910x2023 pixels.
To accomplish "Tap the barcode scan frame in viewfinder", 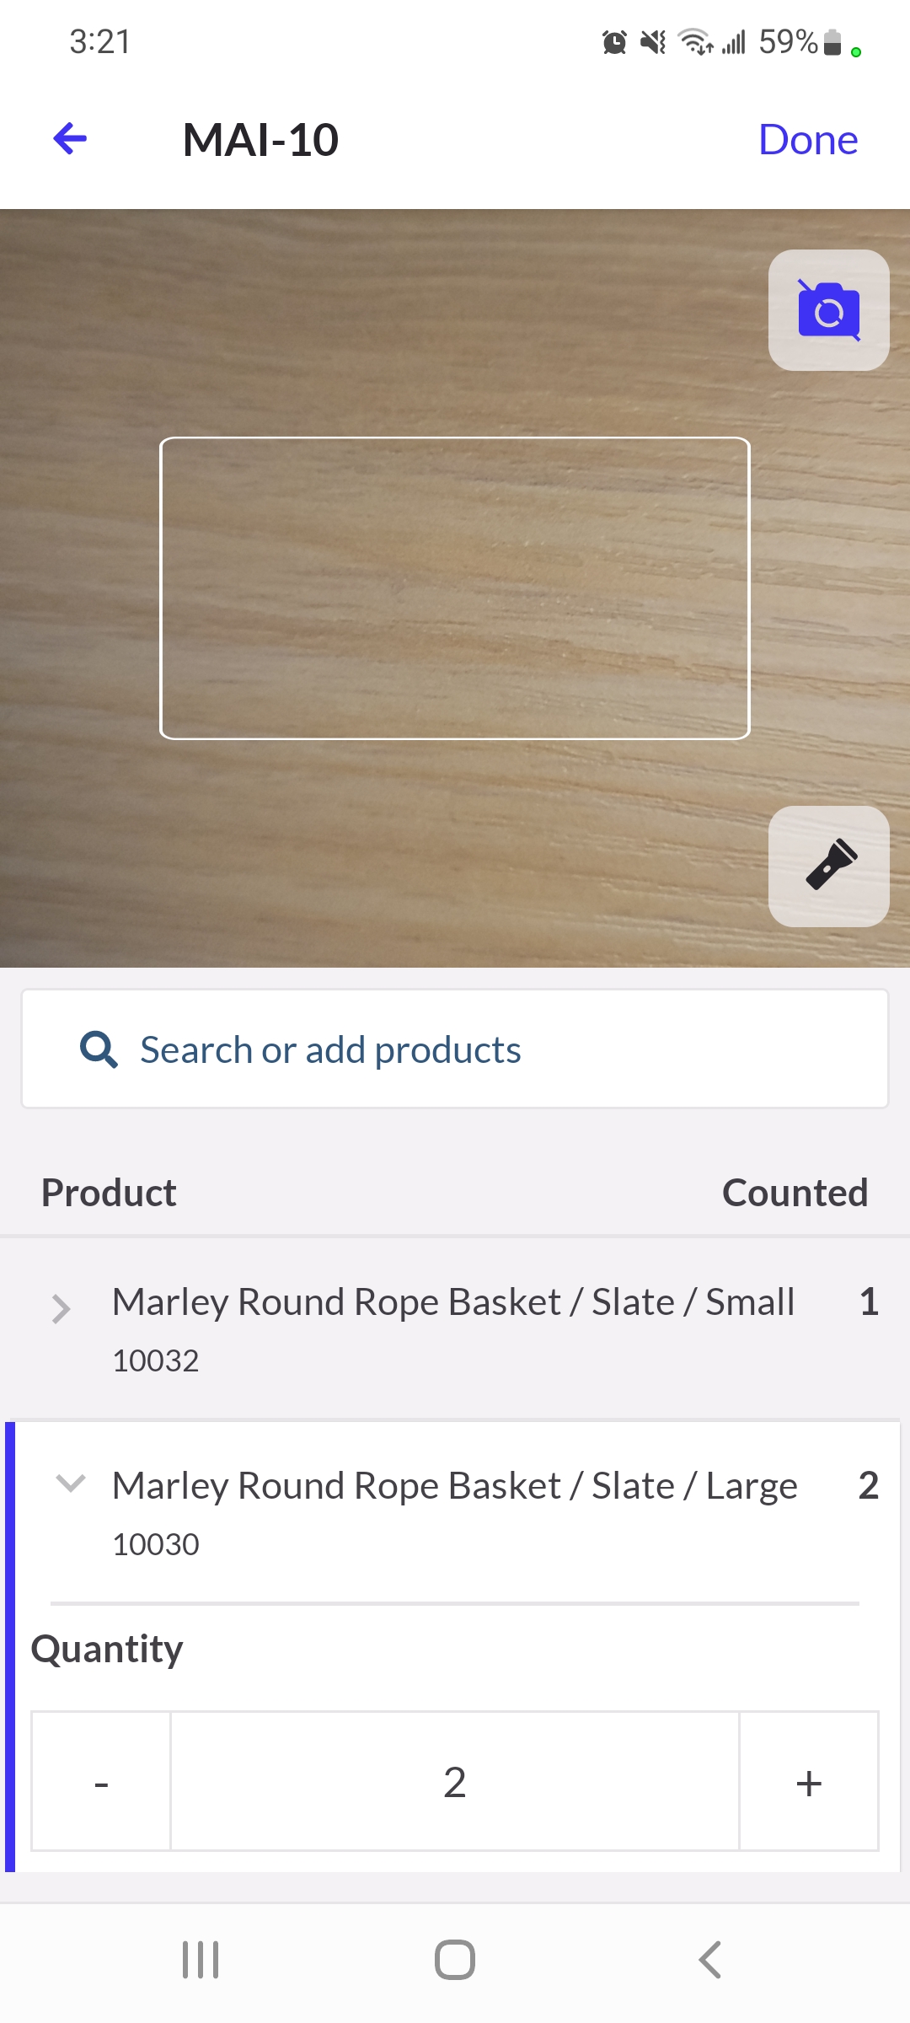I will [x=455, y=588].
